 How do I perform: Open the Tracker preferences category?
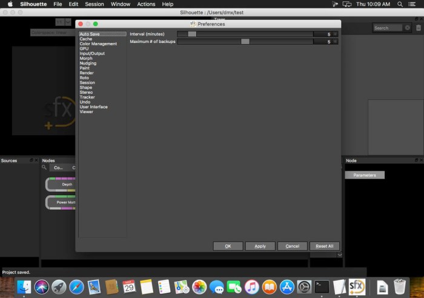(87, 97)
